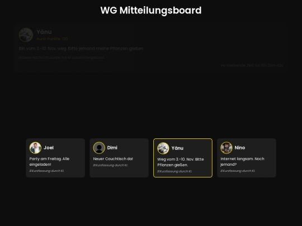302x226 pixels.
Task: Click the name Joel on his card
Action: coord(49,147)
